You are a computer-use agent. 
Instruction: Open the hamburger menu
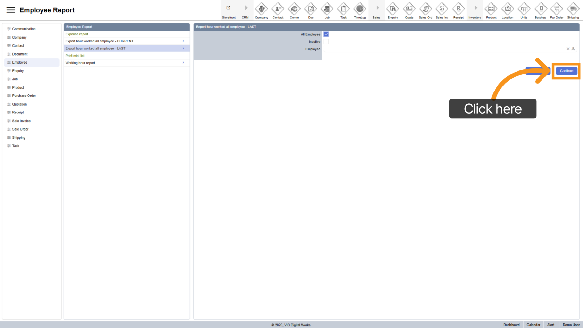(x=11, y=10)
